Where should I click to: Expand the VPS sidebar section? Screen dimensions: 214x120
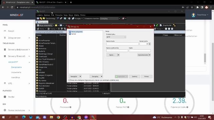pyautogui.click(x=17, y=83)
